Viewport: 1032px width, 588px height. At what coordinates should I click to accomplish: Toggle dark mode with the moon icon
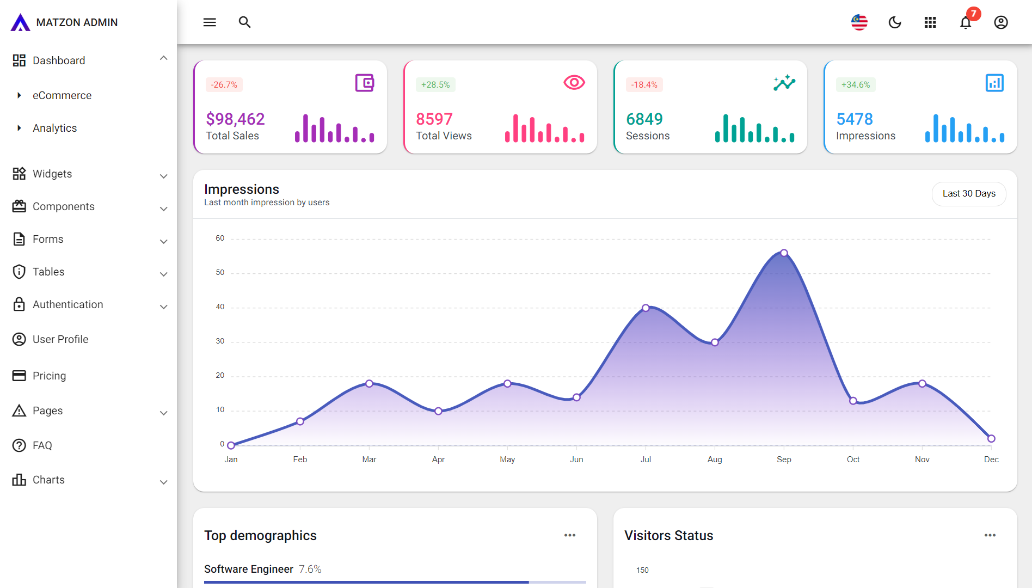[894, 22]
